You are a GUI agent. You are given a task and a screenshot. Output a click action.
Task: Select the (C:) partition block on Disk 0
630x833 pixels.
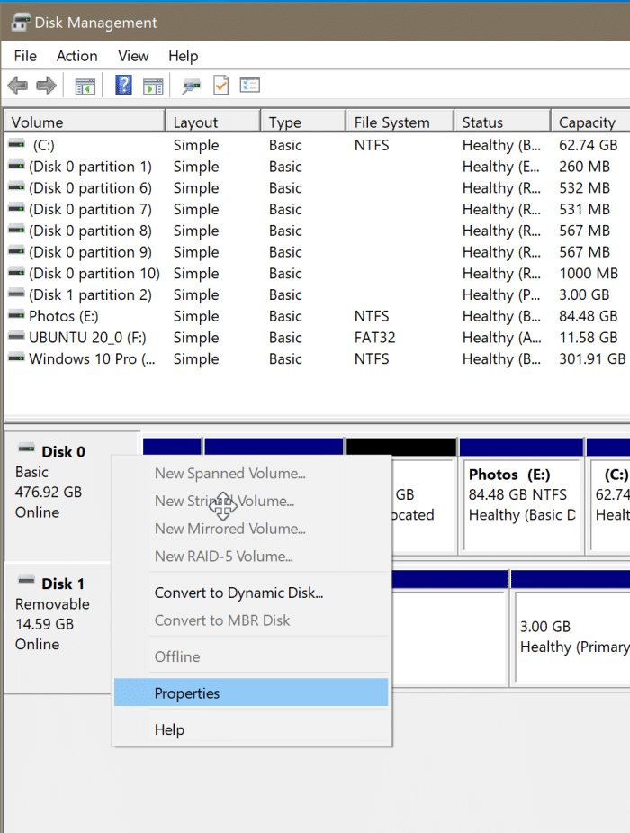coord(608,495)
